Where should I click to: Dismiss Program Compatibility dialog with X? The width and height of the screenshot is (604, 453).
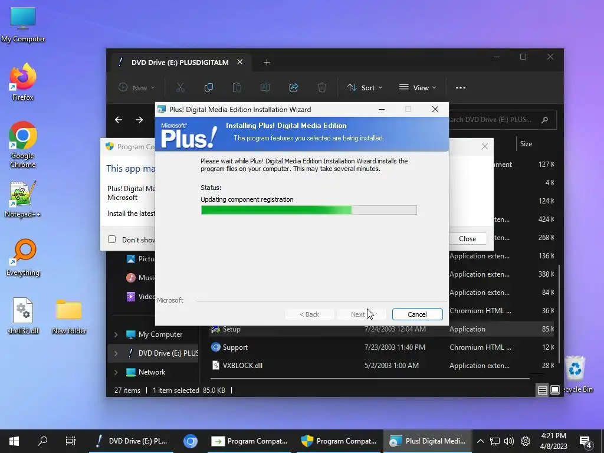[x=485, y=146]
